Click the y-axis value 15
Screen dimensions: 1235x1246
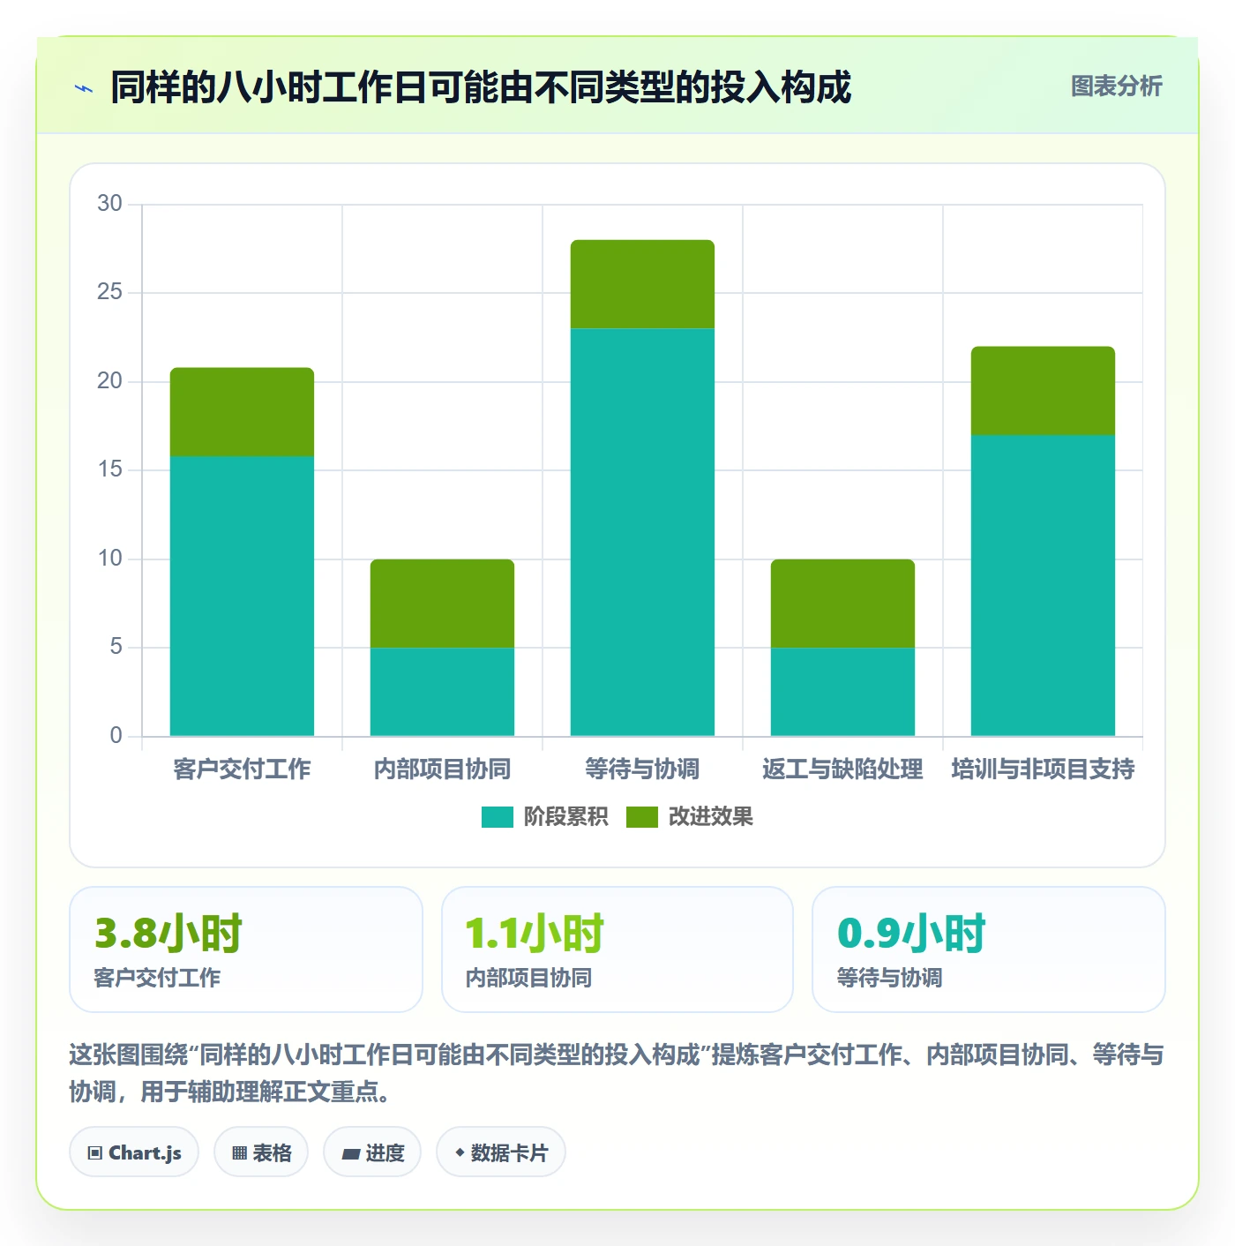click(x=109, y=469)
